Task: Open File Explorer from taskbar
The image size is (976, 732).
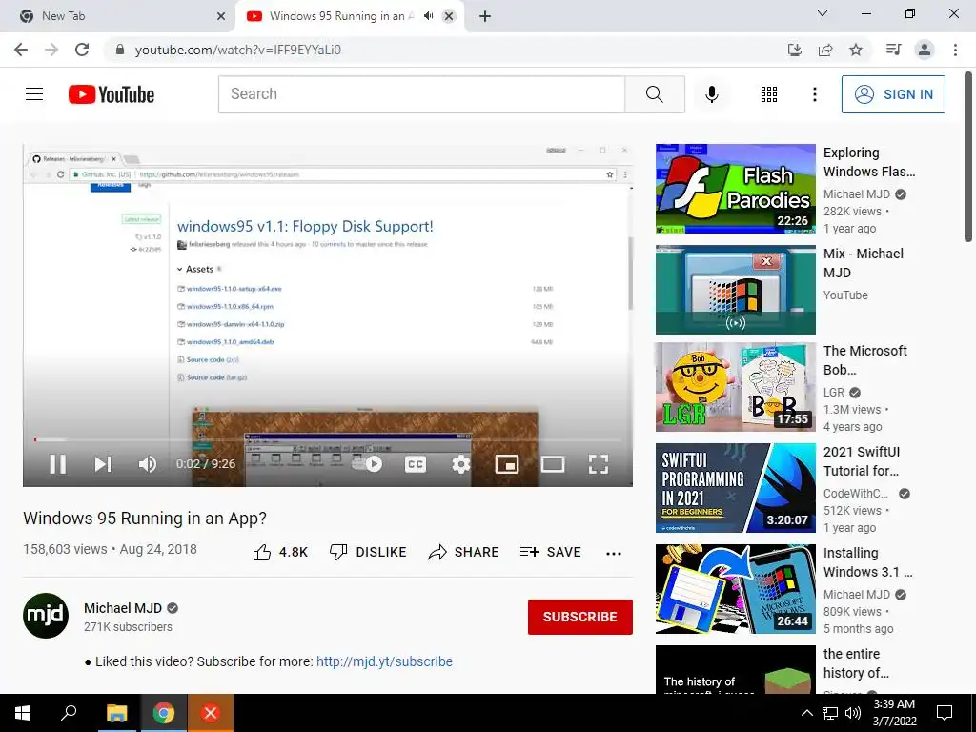Action: 116,713
